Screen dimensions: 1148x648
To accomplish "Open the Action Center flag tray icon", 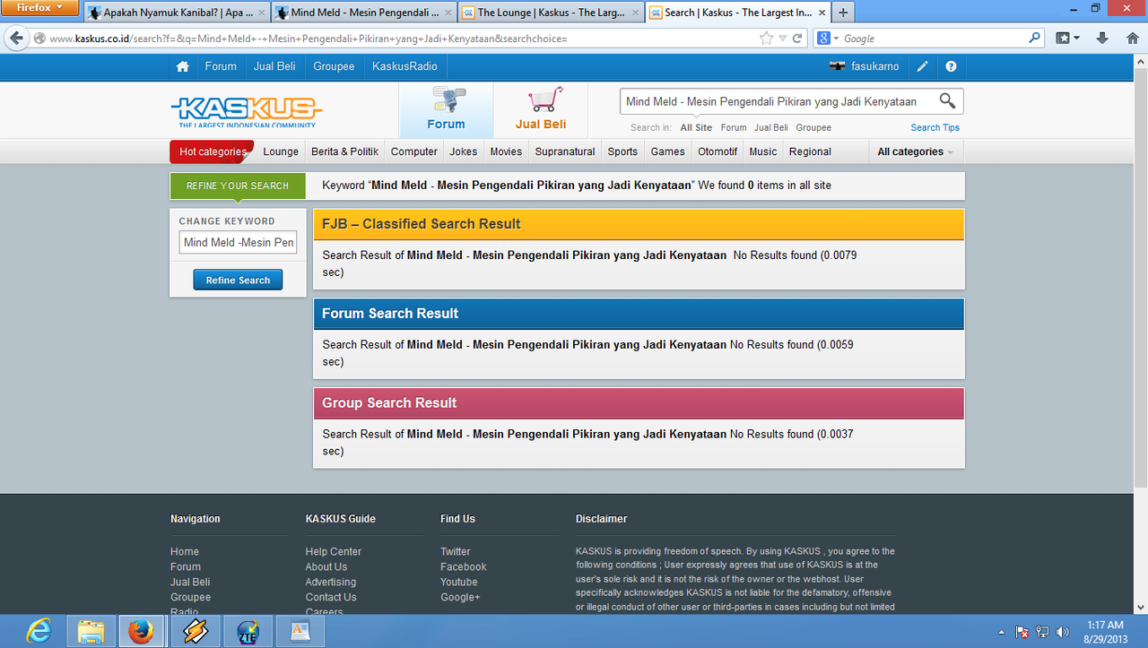I will 1022,632.
